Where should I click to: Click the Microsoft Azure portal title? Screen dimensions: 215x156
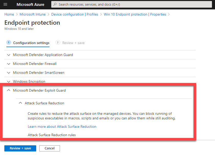point(30,5)
